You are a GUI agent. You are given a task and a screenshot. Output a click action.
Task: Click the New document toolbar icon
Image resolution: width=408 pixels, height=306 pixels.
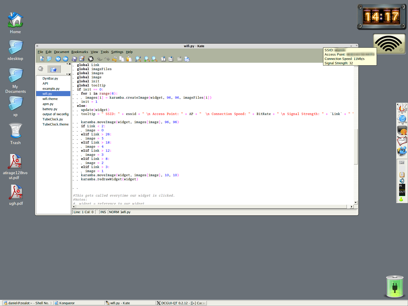coord(42,59)
